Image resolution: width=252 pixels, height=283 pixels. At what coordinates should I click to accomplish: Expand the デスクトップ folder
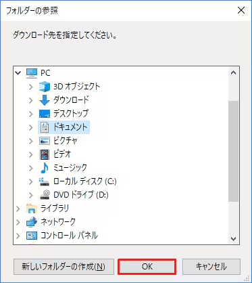tap(31, 114)
